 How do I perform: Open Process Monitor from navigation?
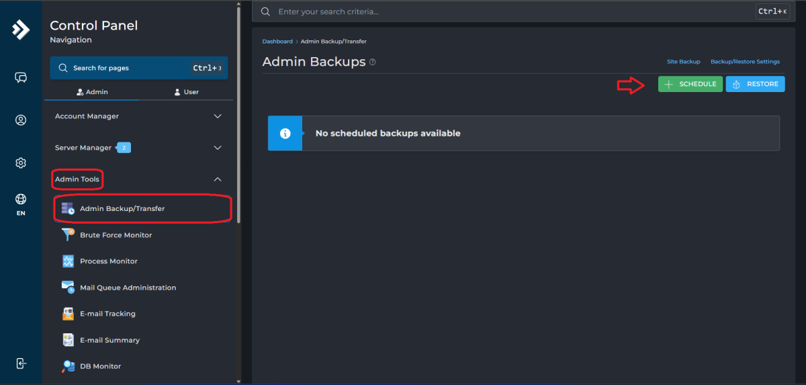108,261
